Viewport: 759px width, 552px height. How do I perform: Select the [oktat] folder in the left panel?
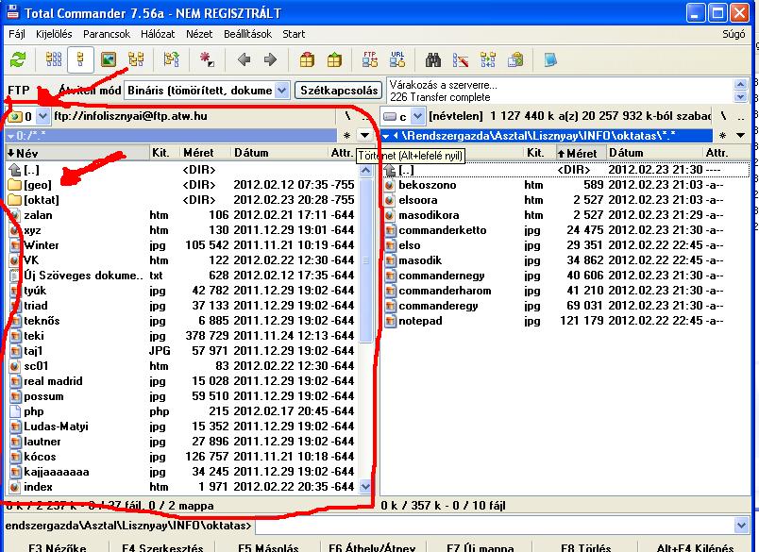[42, 200]
